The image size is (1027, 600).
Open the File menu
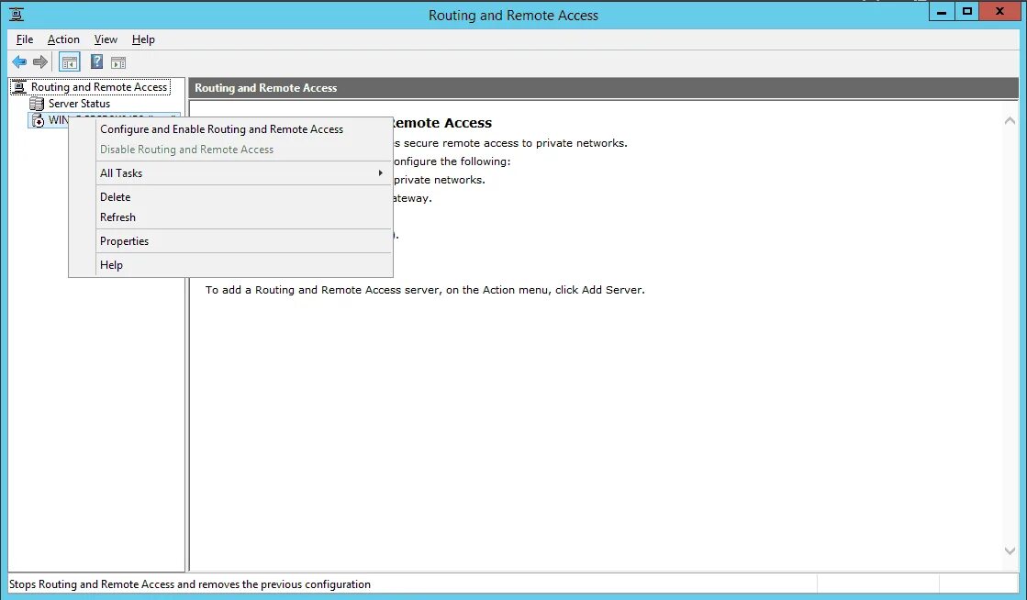click(25, 39)
